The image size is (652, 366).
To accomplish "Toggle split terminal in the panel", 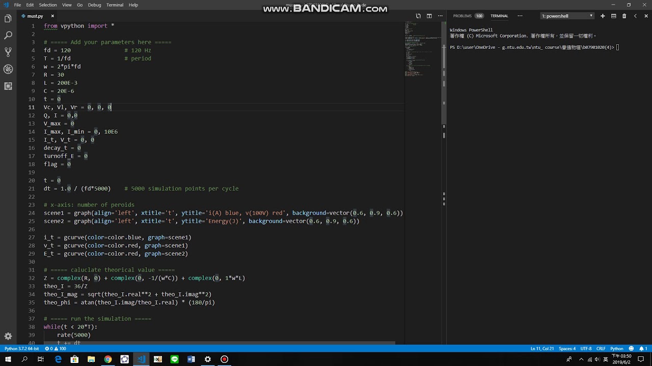I will 613,16.
